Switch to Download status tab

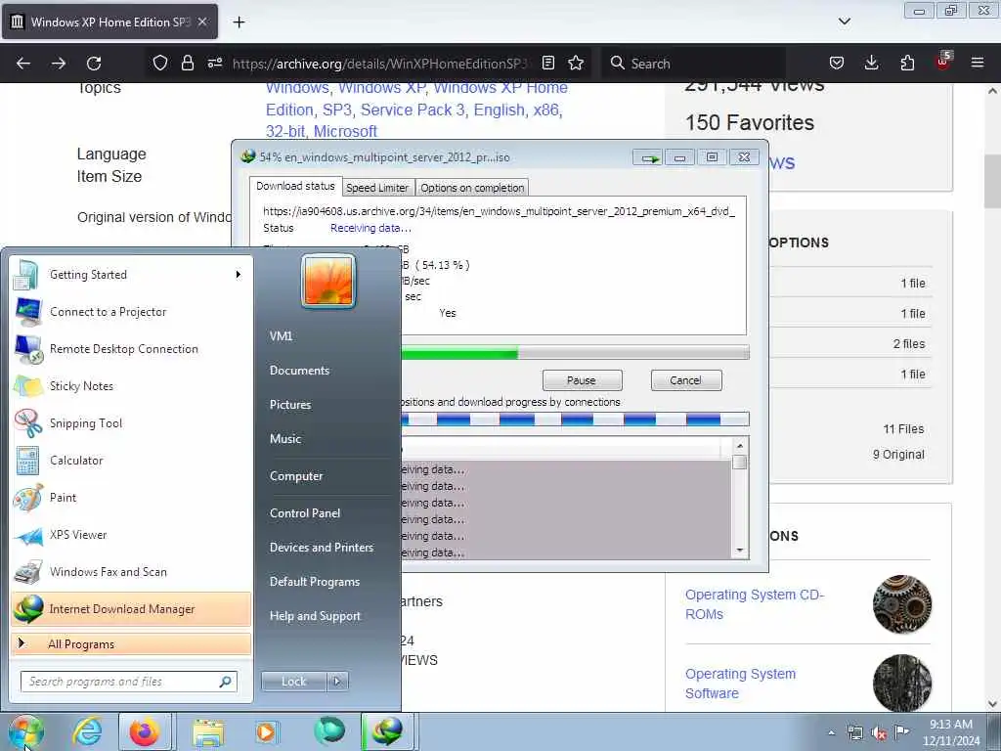point(295,186)
